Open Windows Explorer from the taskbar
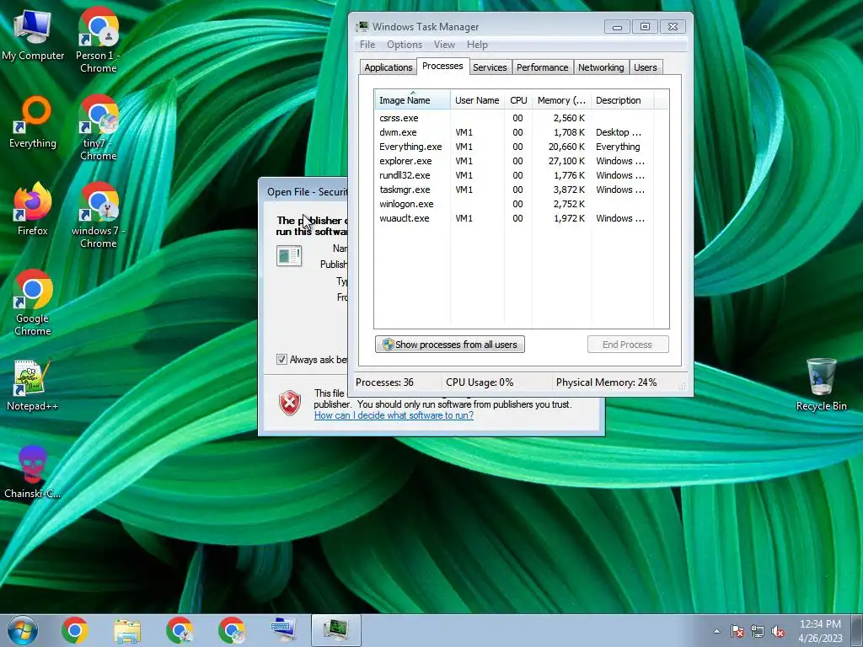Screen dimensions: 863x647 pyautogui.click(x=127, y=630)
